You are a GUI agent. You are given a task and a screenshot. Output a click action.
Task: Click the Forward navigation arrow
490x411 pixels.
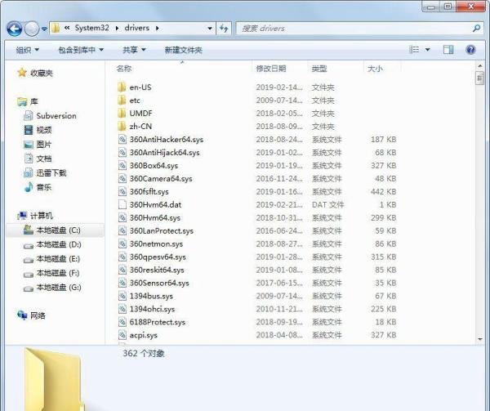point(32,29)
